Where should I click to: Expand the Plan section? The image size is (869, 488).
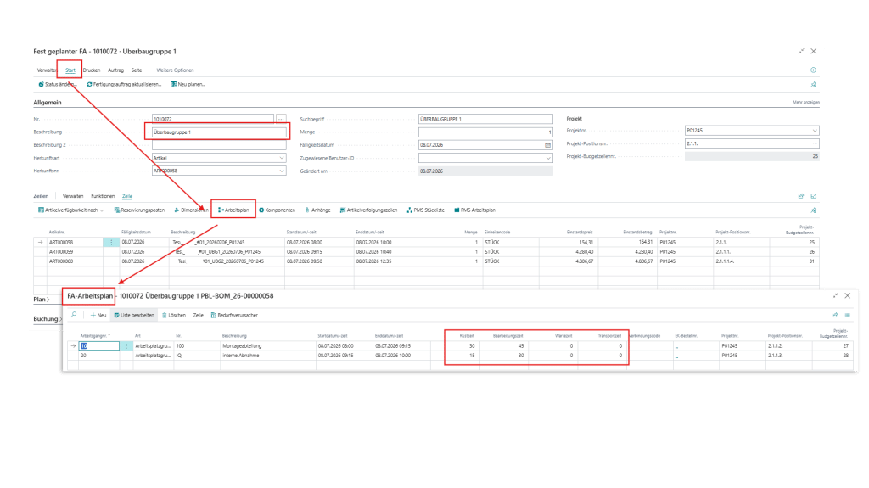(x=41, y=300)
